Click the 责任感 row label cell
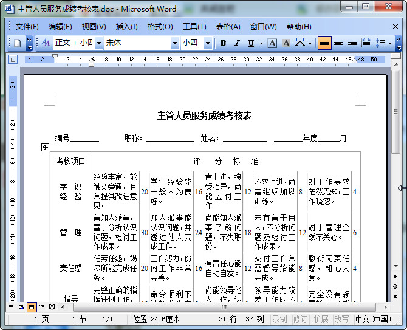Image resolution: width=407 pixels, height=330 pixels. [x=70, y=268]
